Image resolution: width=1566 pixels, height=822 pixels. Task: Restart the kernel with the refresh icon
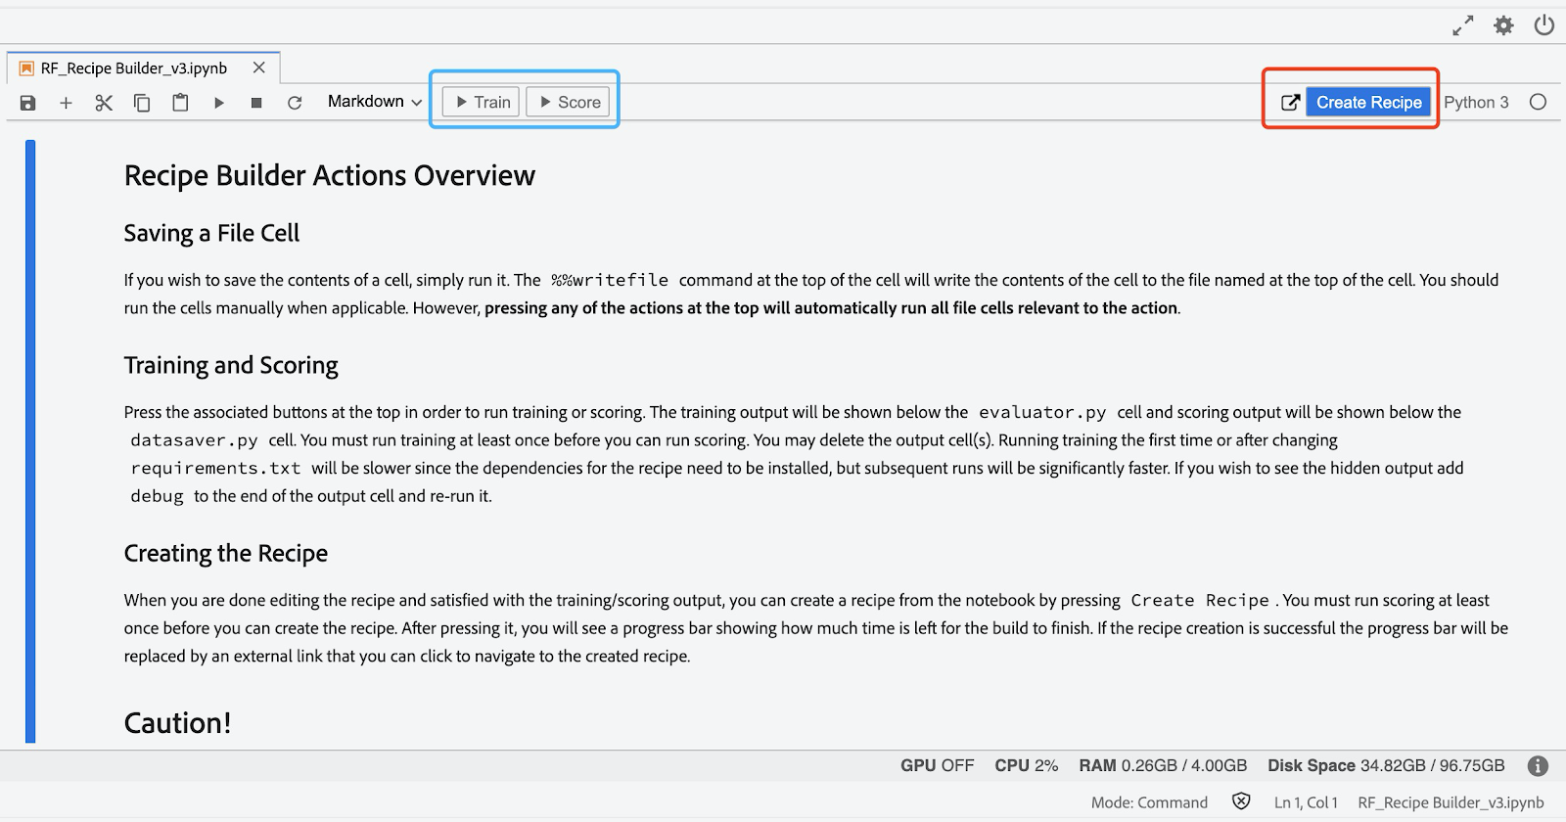pyautogui.click(x=295, y=103)
